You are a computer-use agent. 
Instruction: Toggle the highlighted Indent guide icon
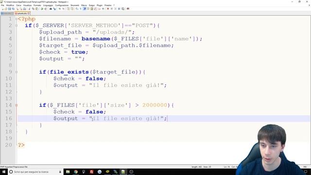pyautogui.click(x=84, y=9)
